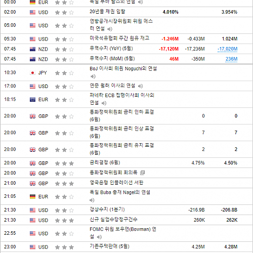The image size is (253, 253).
Task: Click speaker icon beside FOMC 보우먼 연설
Action: pos(99,237)
